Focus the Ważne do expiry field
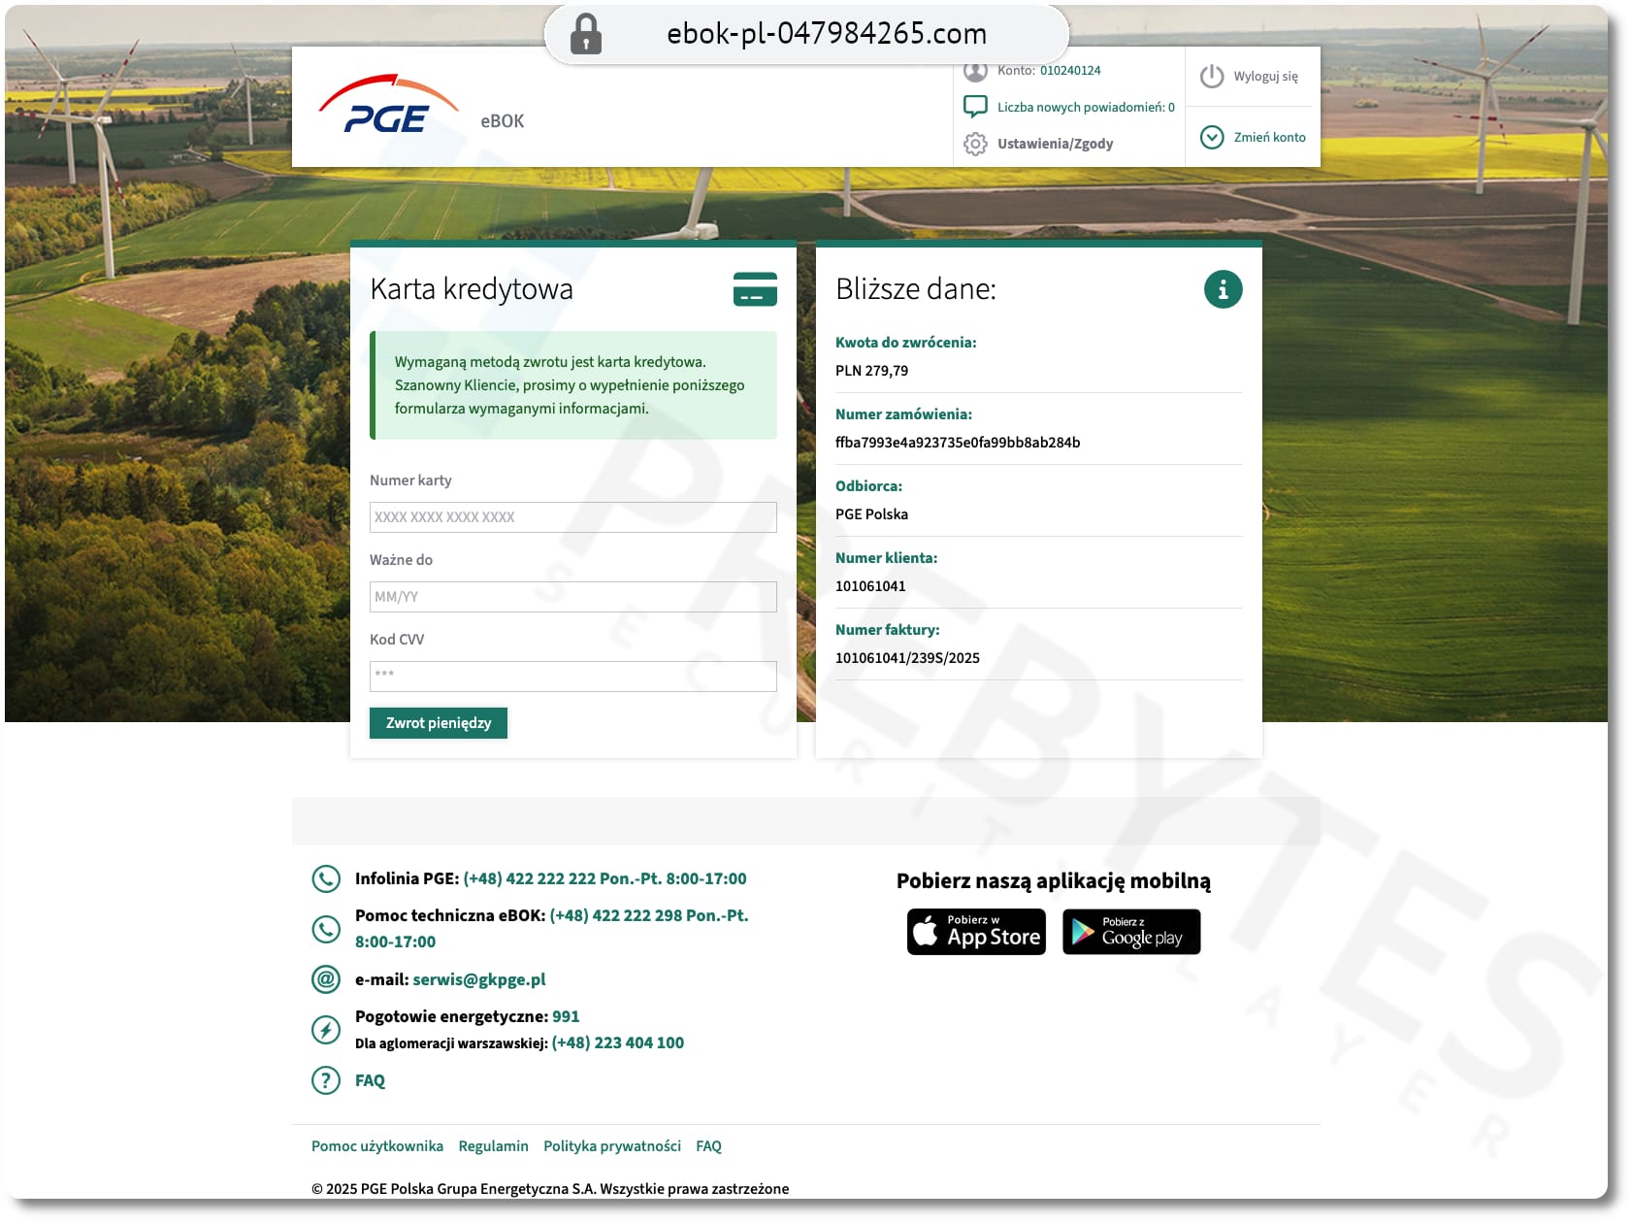Screen dimensions: 1632x1223 point(572,597)
